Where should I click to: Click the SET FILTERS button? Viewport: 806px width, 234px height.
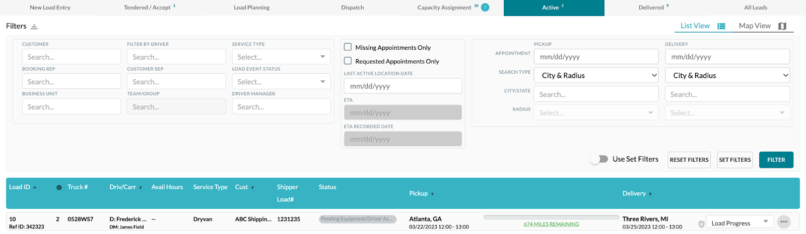735,160
